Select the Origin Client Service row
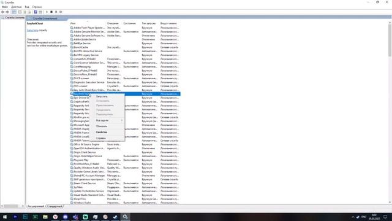Image resolution: width=392 pixels, height=221 pixels. (125, 152)
